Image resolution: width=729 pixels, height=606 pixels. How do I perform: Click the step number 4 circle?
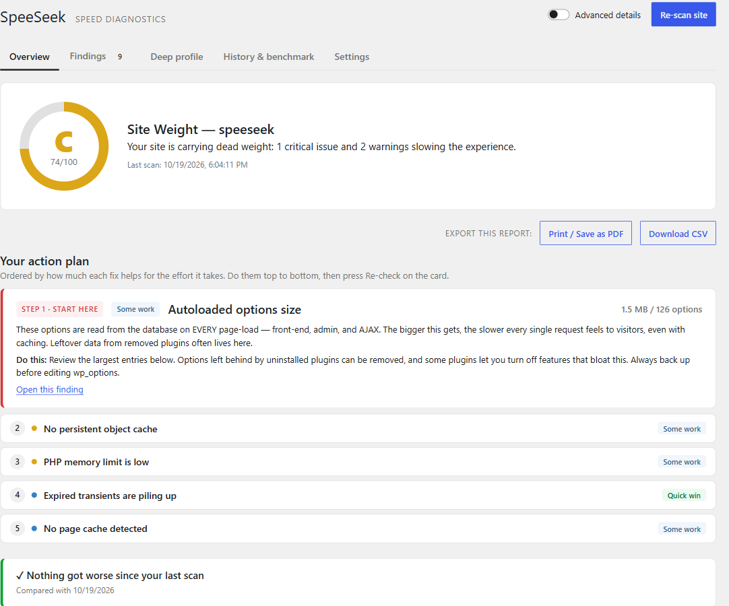(18, 494)
